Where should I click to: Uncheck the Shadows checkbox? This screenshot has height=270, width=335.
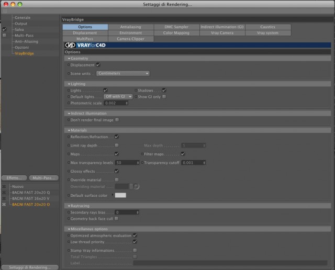[164, 90]
